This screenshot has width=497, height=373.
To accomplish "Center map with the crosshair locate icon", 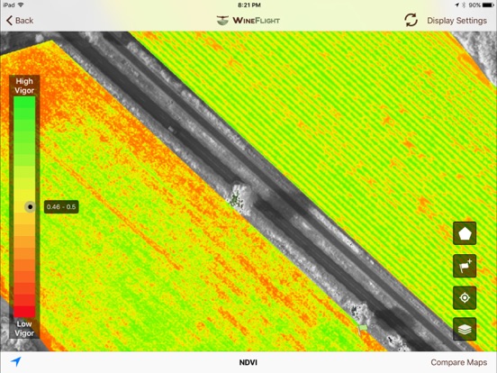I will (x=465, y=298).
